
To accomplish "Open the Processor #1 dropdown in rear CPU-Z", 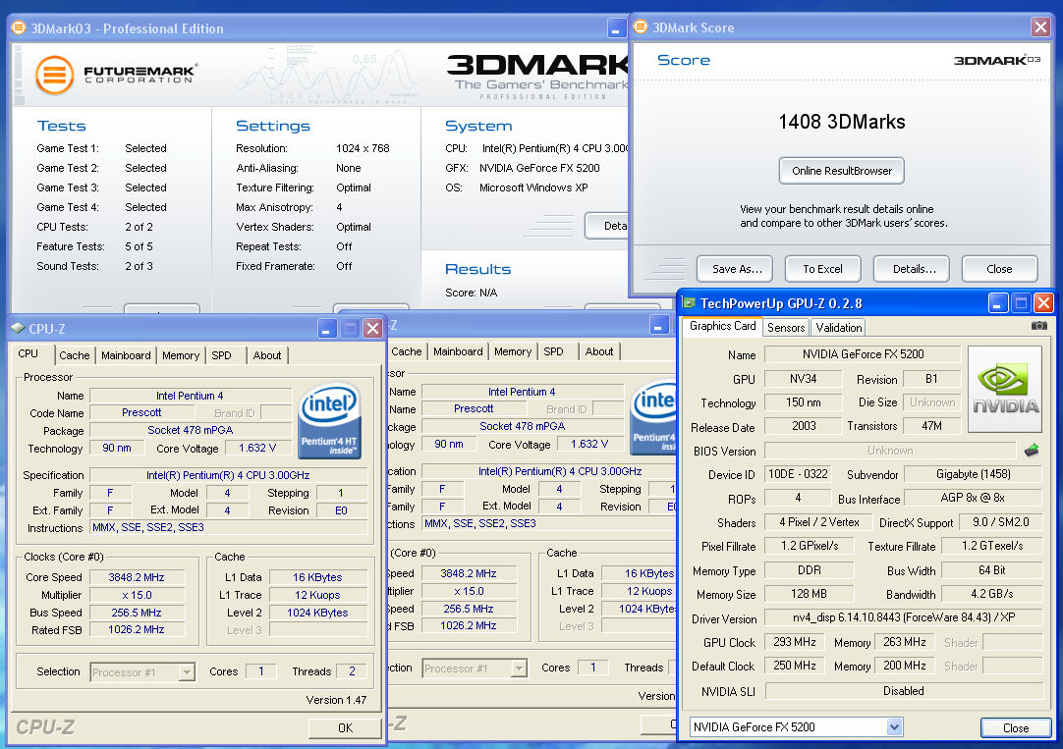I will (x=519, y=669).
